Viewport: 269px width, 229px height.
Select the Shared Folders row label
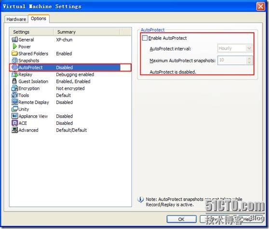[x=33, y=54]
